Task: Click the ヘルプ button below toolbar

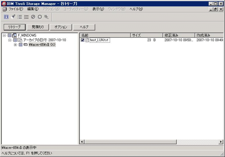Action: point(84,27)
